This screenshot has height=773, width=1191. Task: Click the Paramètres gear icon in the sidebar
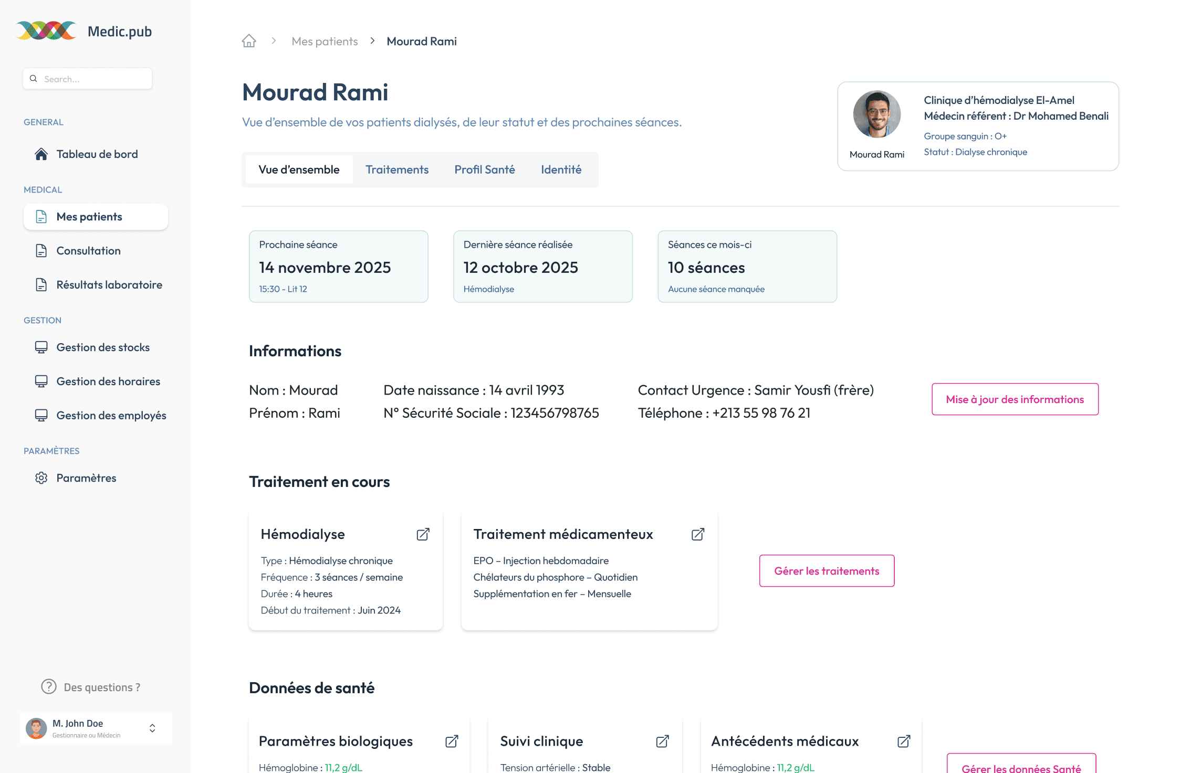[x=41, y=478]
